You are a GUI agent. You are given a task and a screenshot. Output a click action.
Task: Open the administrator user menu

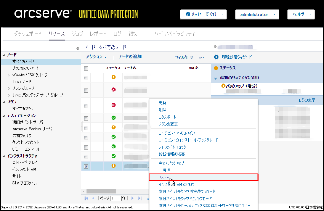pyautogui.click(x=257, y=14)
